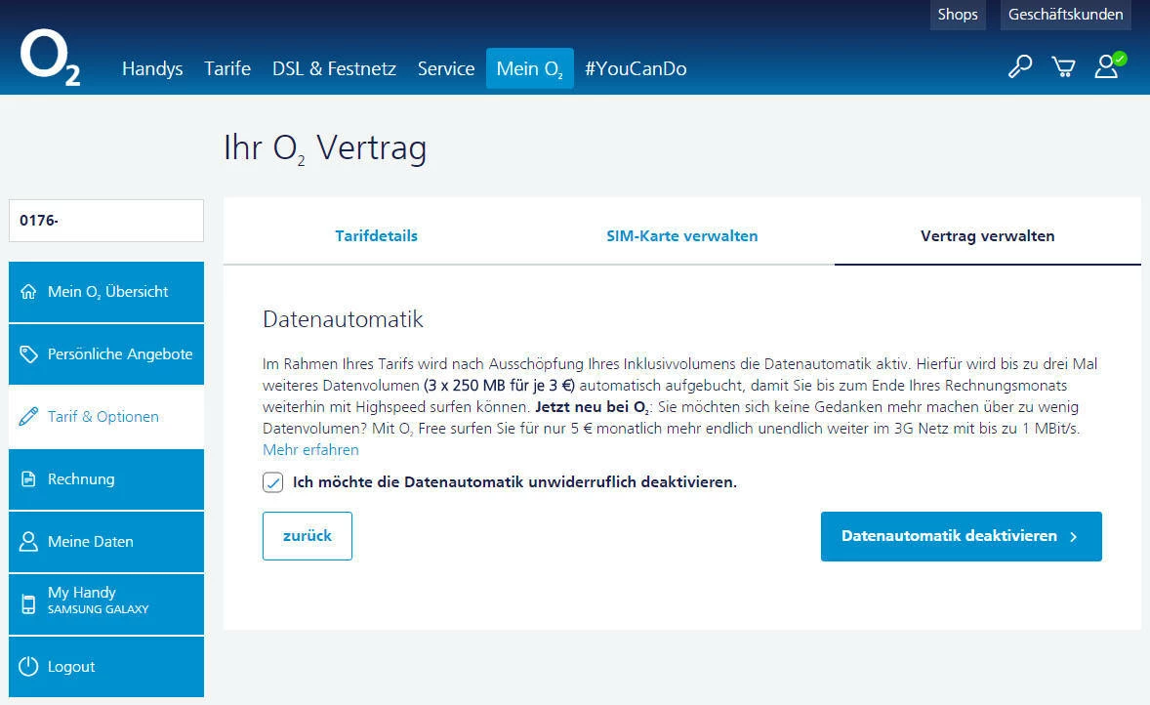
Task: Click the tag icon for Persönliche Angebote
Action: pos(28,354)
